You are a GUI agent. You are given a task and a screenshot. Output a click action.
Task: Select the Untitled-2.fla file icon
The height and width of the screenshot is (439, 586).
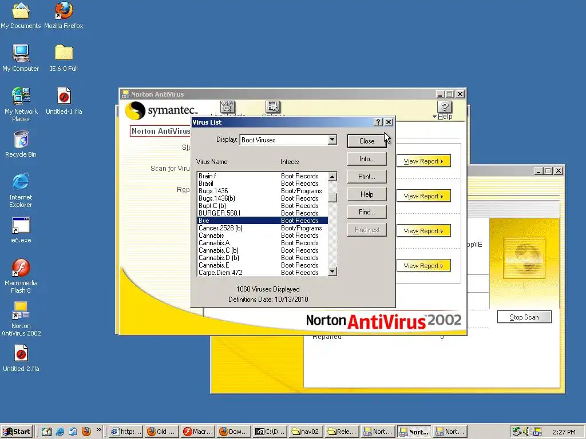point(21,358)
